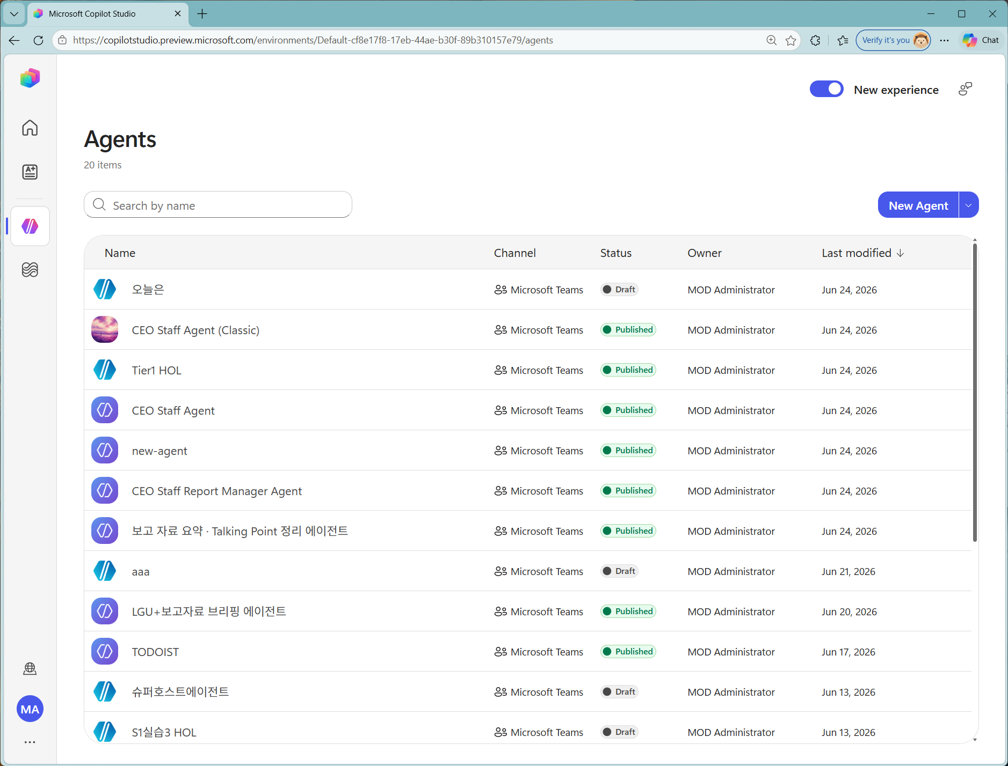Click the LGU+보고자료 브리핑 에이전트 icon

(105, 611)
